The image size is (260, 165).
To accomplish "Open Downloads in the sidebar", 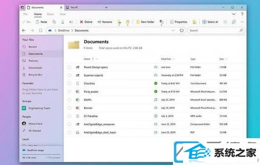I will 35,68.
